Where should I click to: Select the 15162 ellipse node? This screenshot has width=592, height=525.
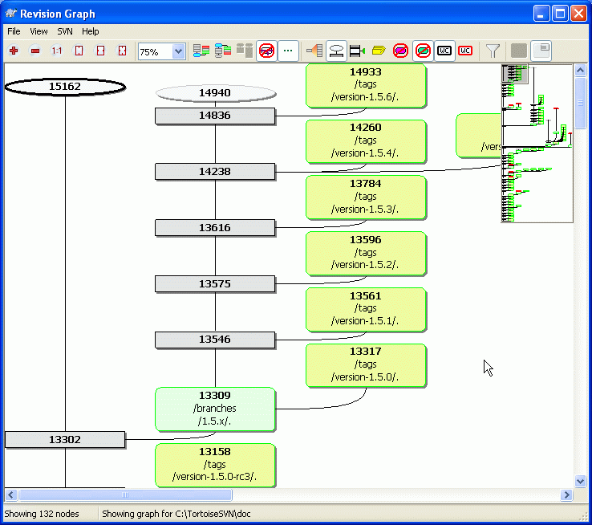pyautogui.click(x=65, y=87)
